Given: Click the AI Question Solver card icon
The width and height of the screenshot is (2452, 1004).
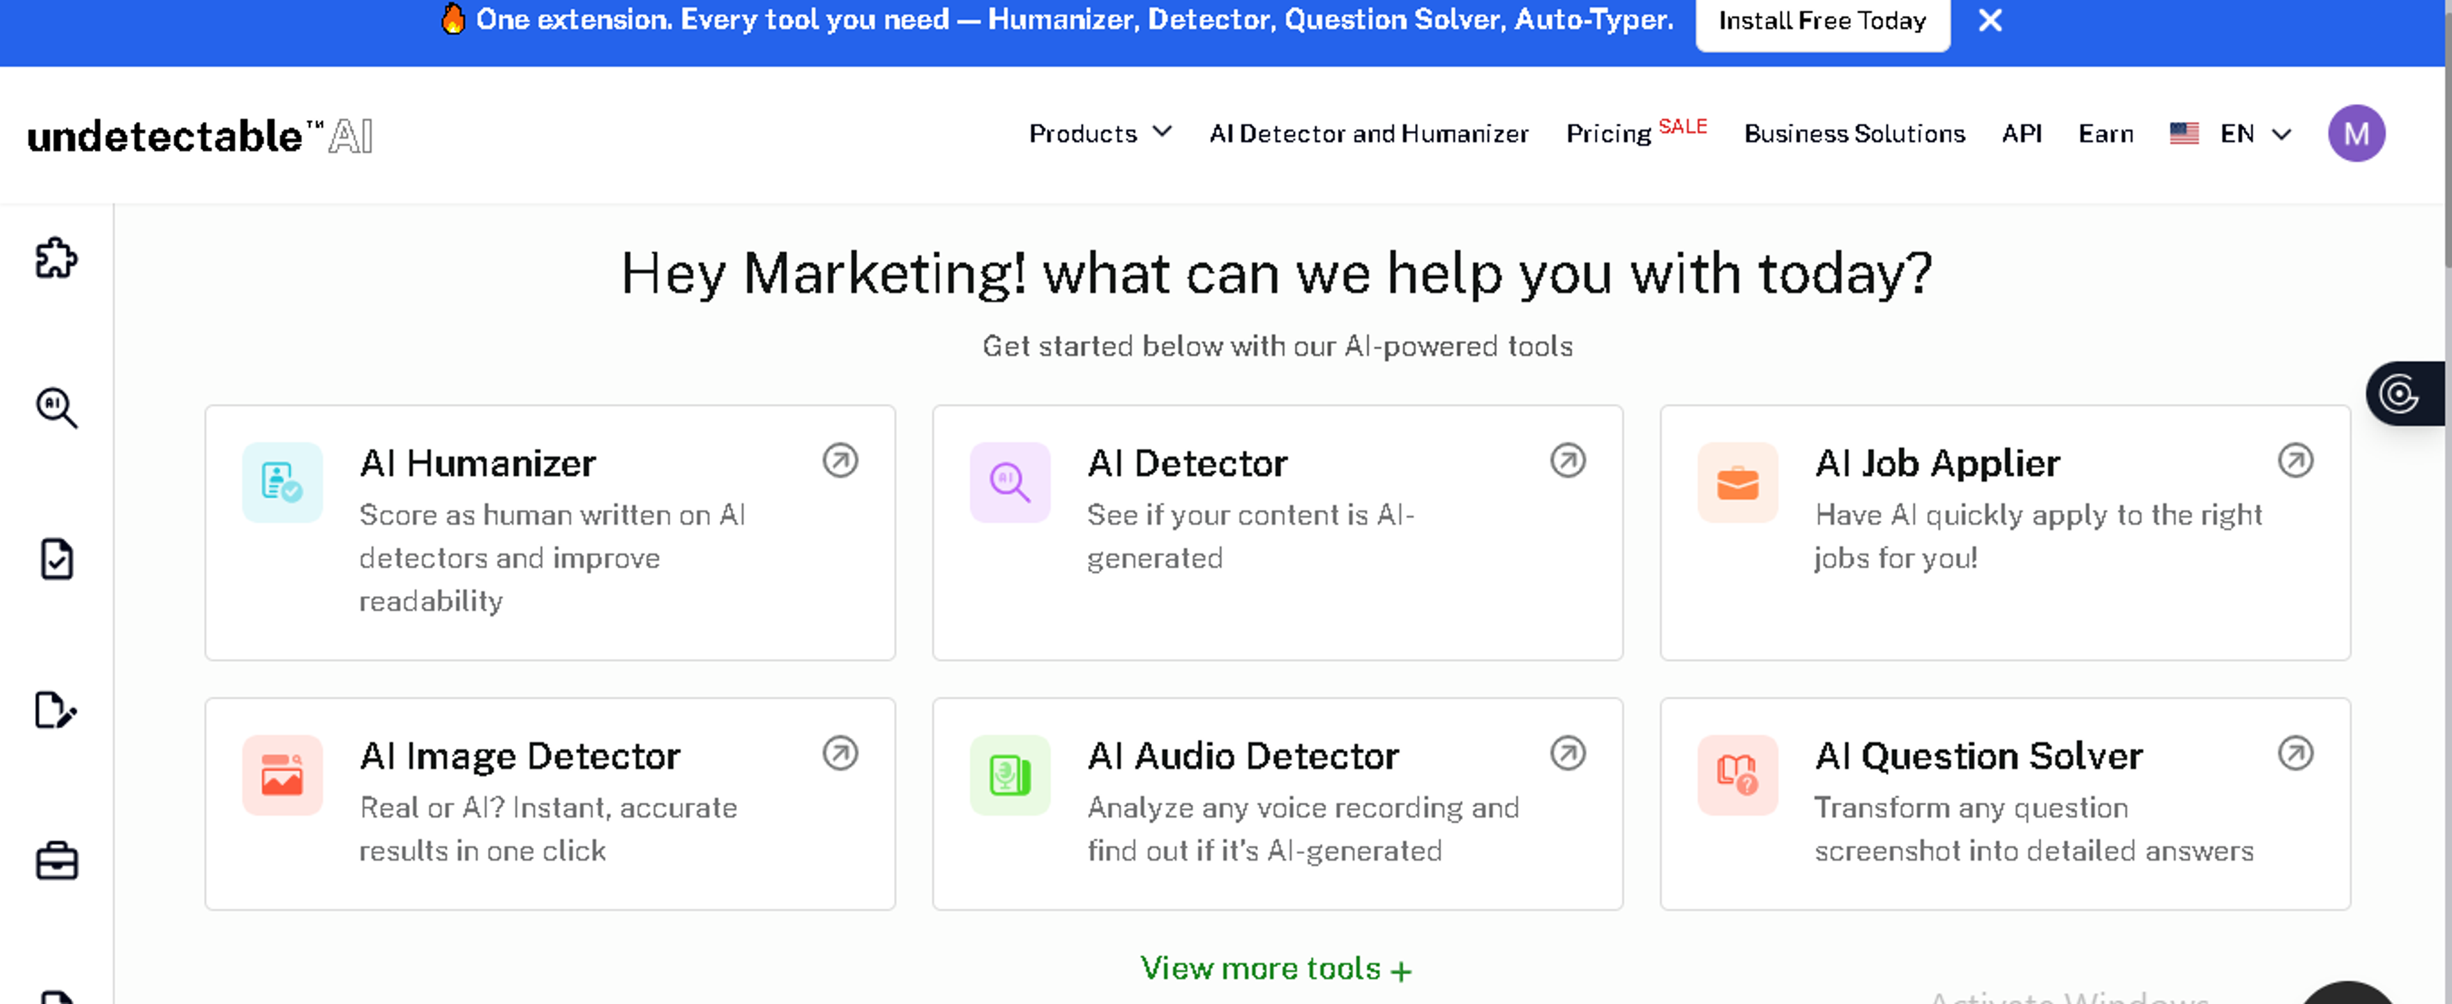Looking at the screenshot, I should click(1737, 775).
